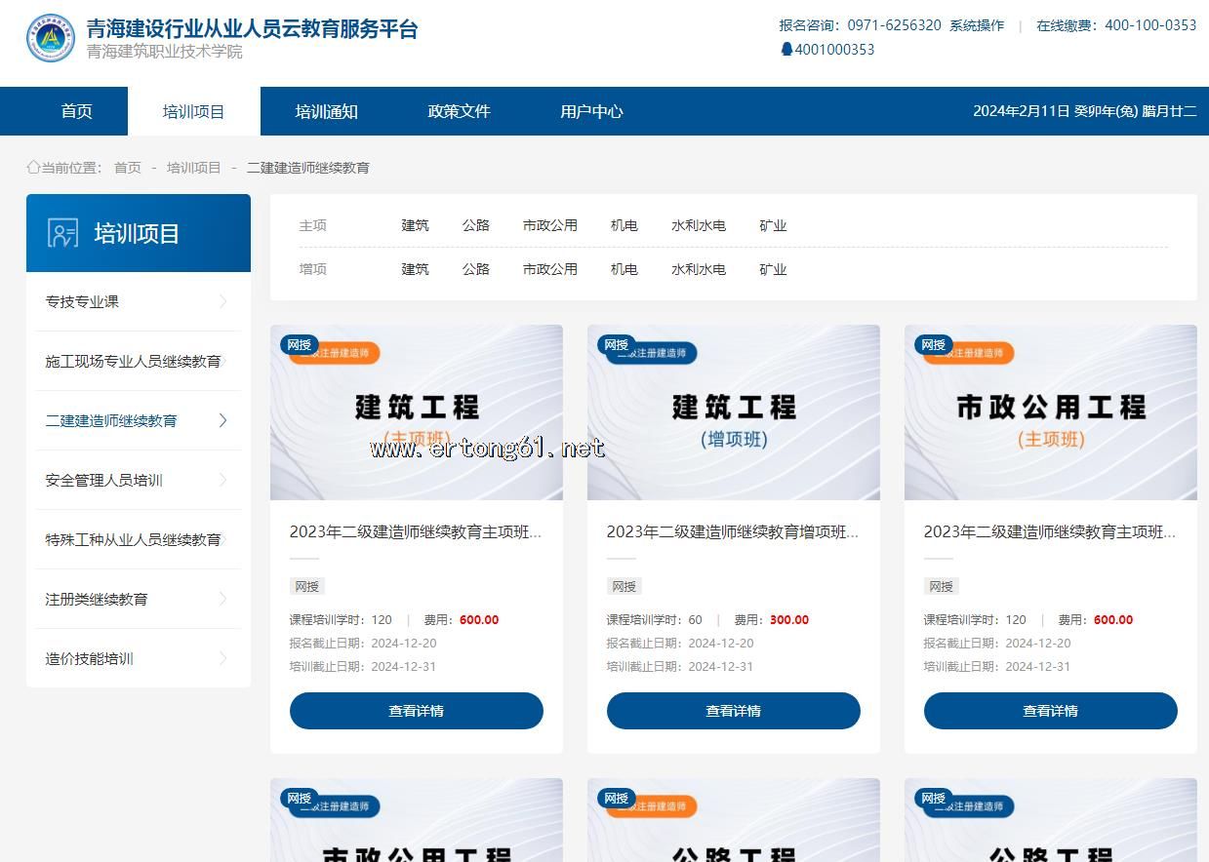Viewport: 1209px width, 862px height.
Task: Click 网授 badge on first 建筑工程 card
Action: (299, 344)
